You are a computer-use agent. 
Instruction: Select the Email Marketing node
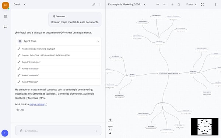(156, 17)
